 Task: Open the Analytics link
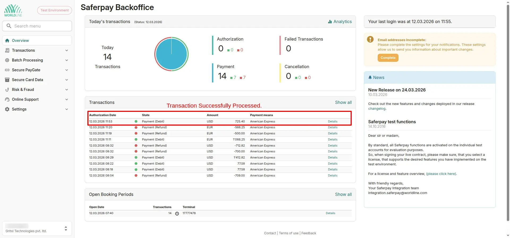(340, 22)
